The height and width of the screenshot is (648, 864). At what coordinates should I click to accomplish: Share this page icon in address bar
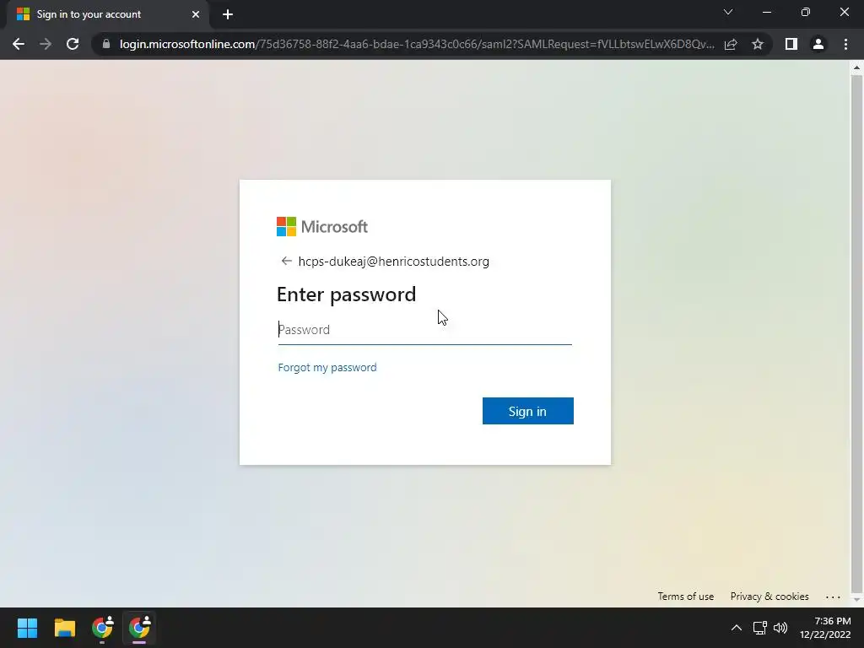point(731,44)
